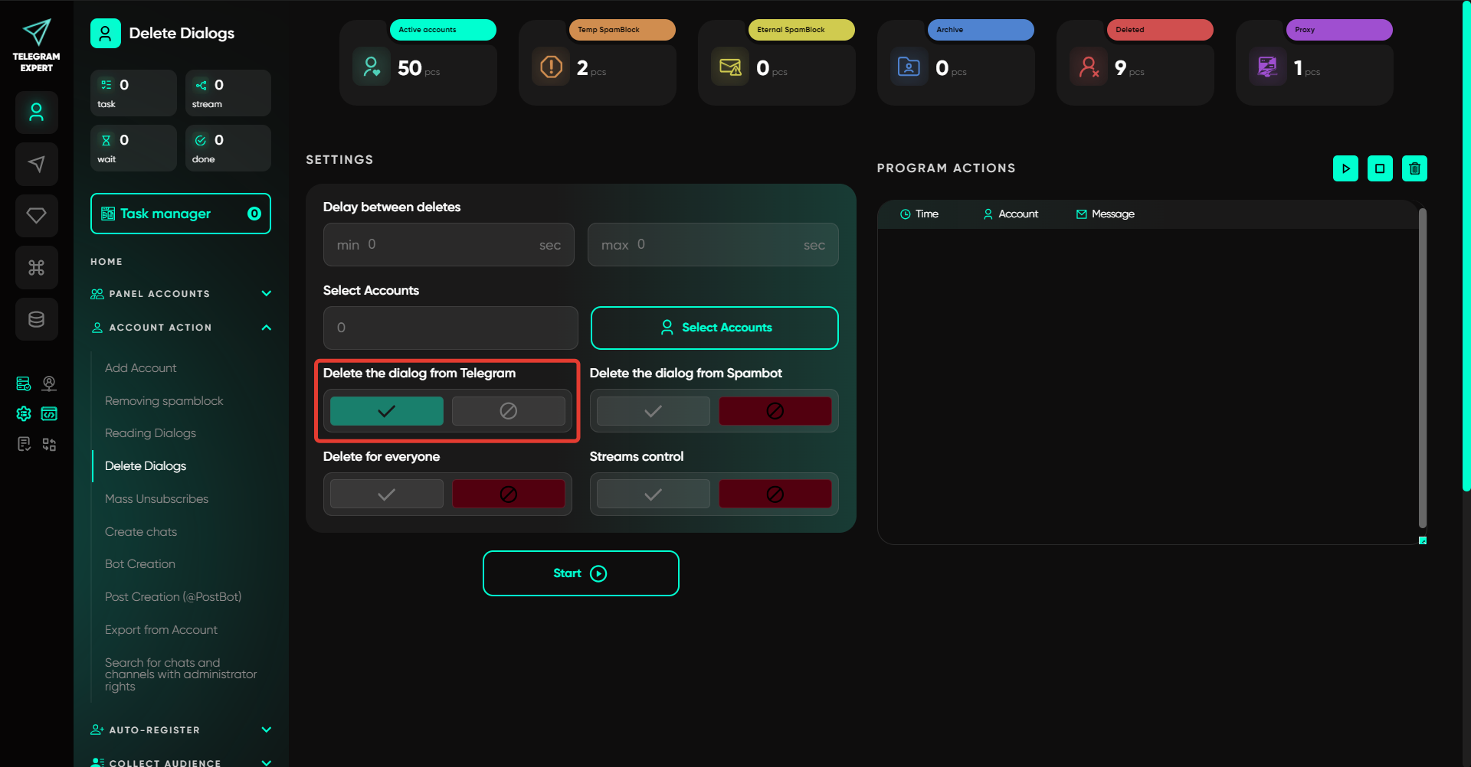Click the gear settings icon in sidebar
This screenshot has width=1471, height=767.
[x=24, y=413]
